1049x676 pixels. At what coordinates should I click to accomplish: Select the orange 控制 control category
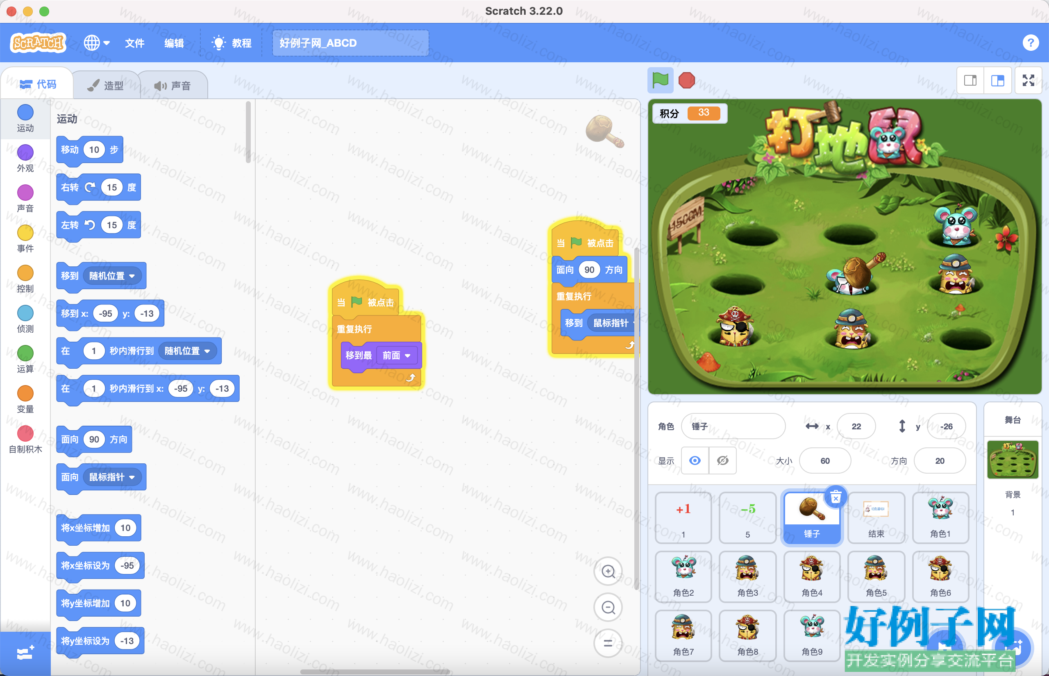pos(25,279)
